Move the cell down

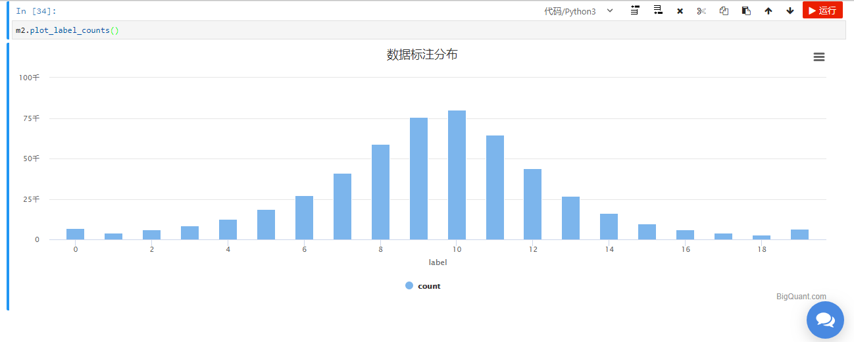[x=790, y=11]
